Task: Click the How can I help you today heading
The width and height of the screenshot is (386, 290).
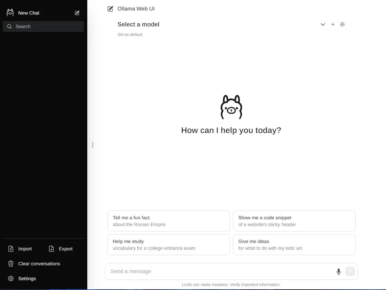Action: click(231, 130)
